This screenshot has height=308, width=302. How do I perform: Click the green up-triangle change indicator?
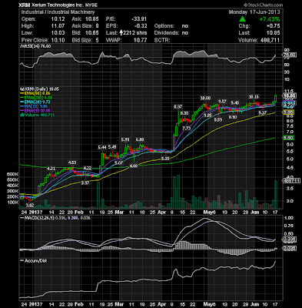[x=242, y=19]
